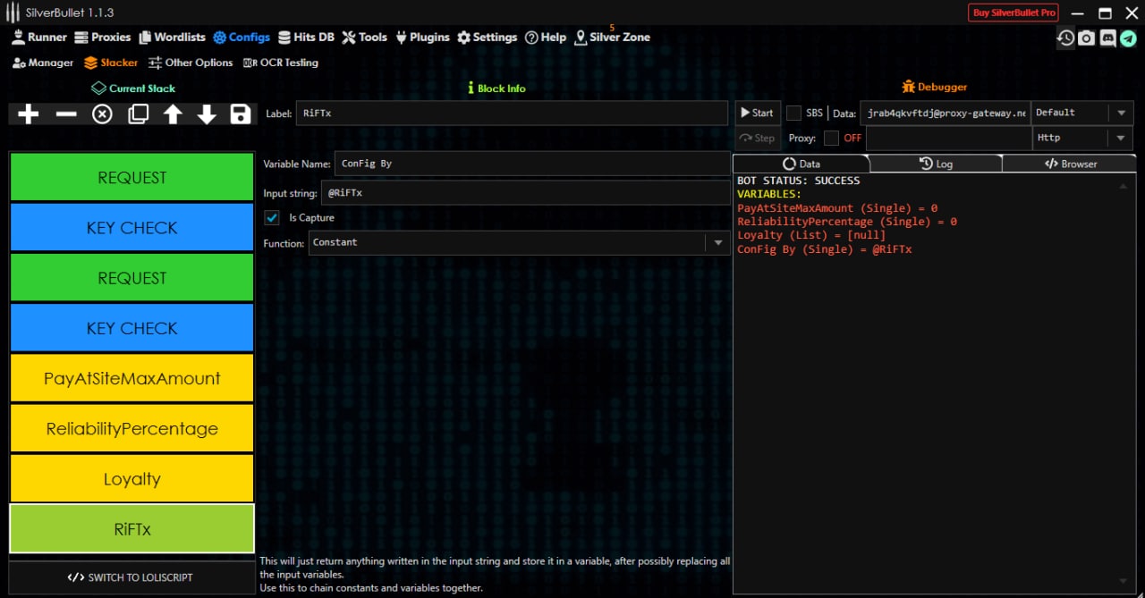
Task: Uncheck the Is Capture checkbox
Action: (273, 218)
